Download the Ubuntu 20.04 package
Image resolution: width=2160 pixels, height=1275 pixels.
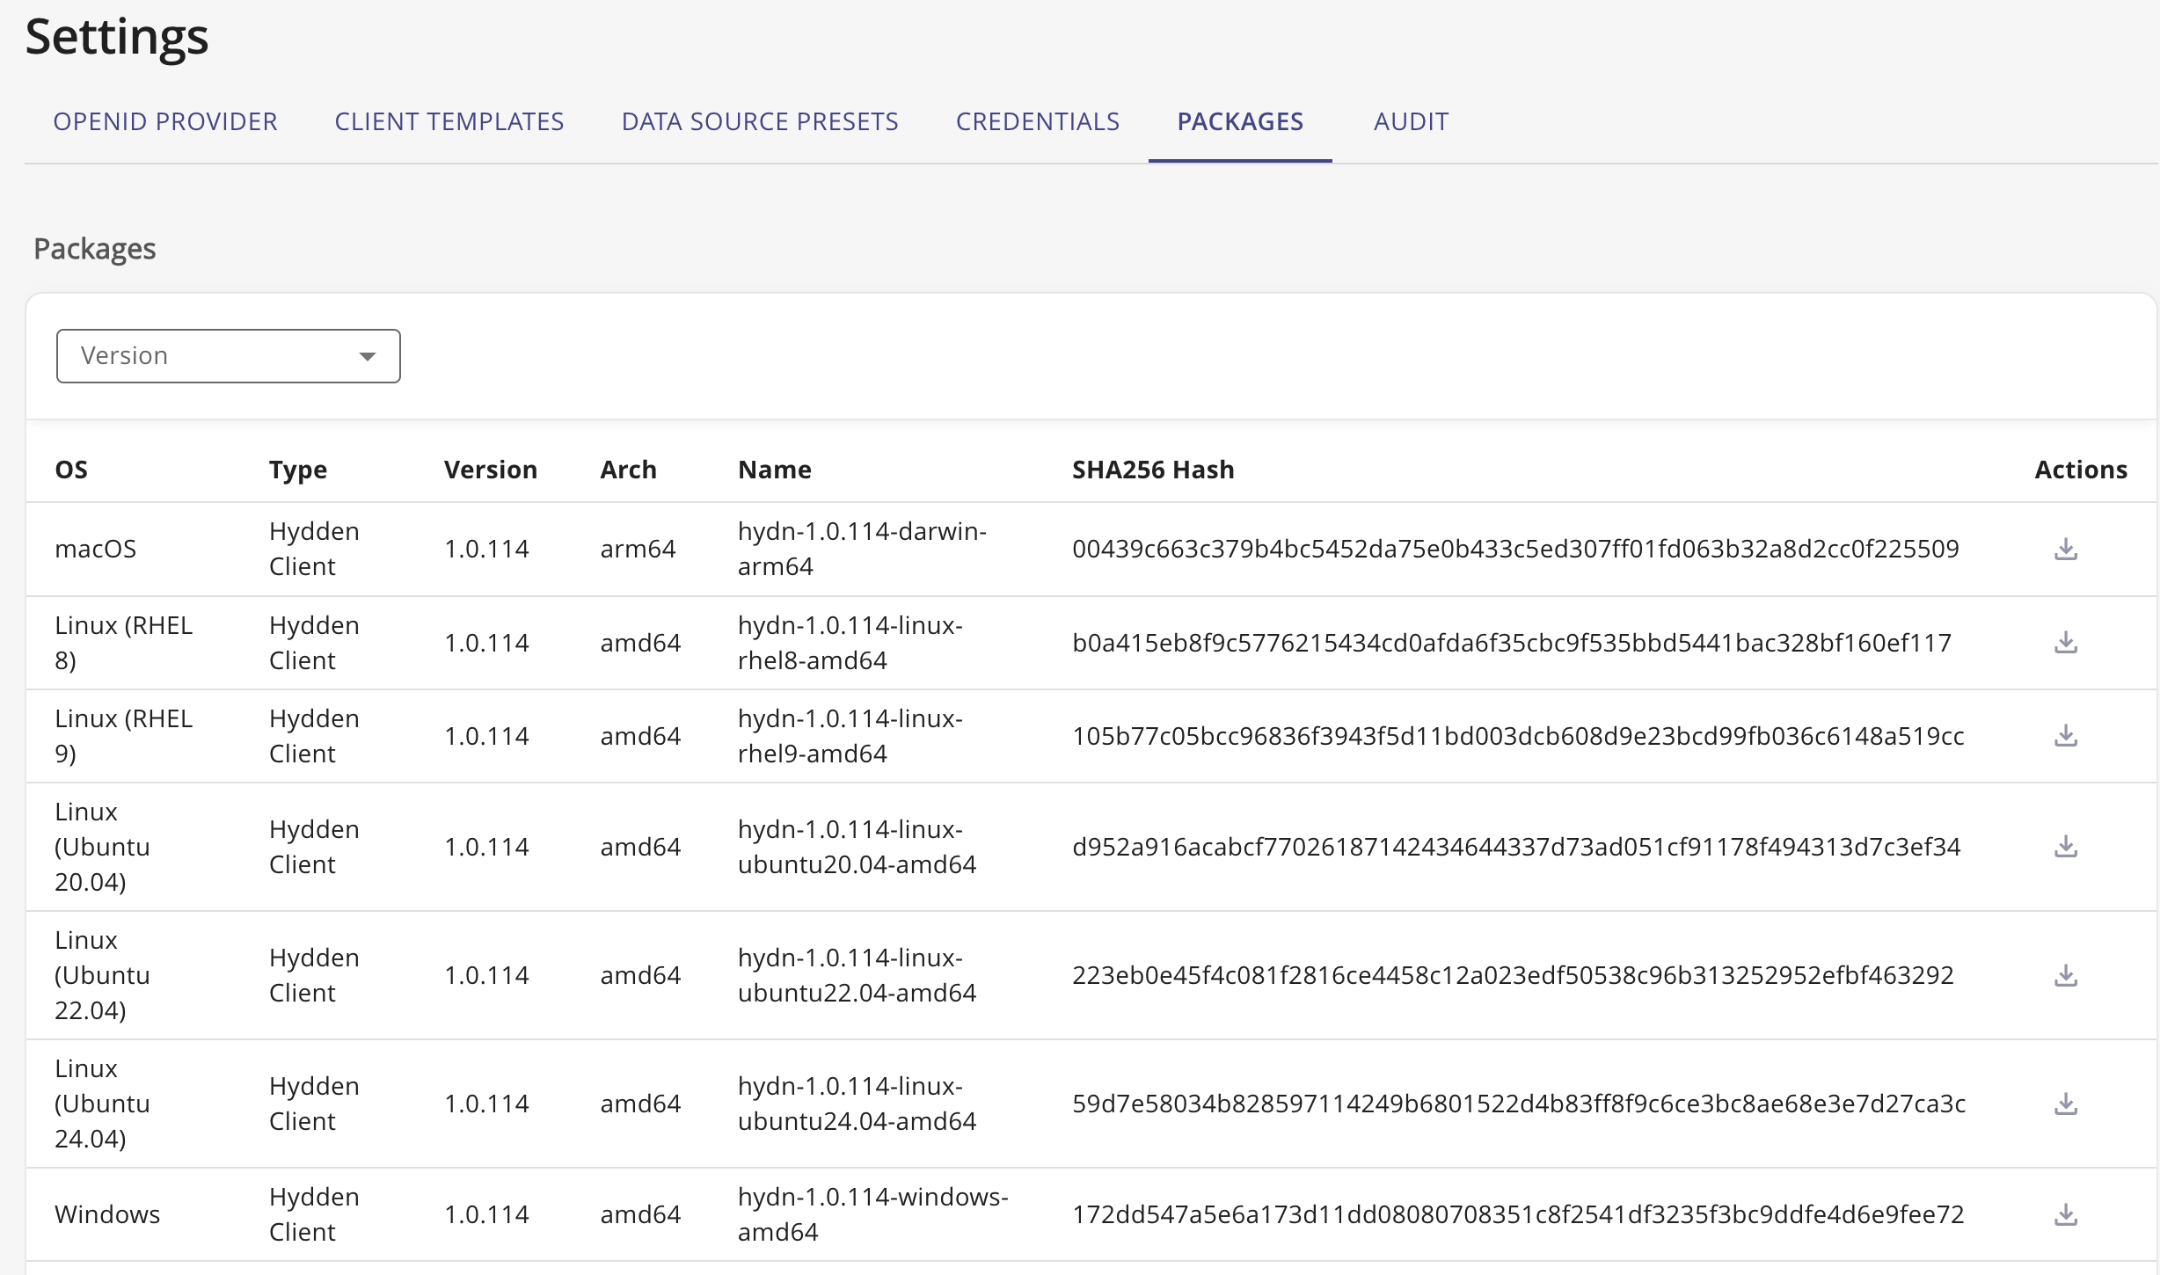click(2065, 846)
